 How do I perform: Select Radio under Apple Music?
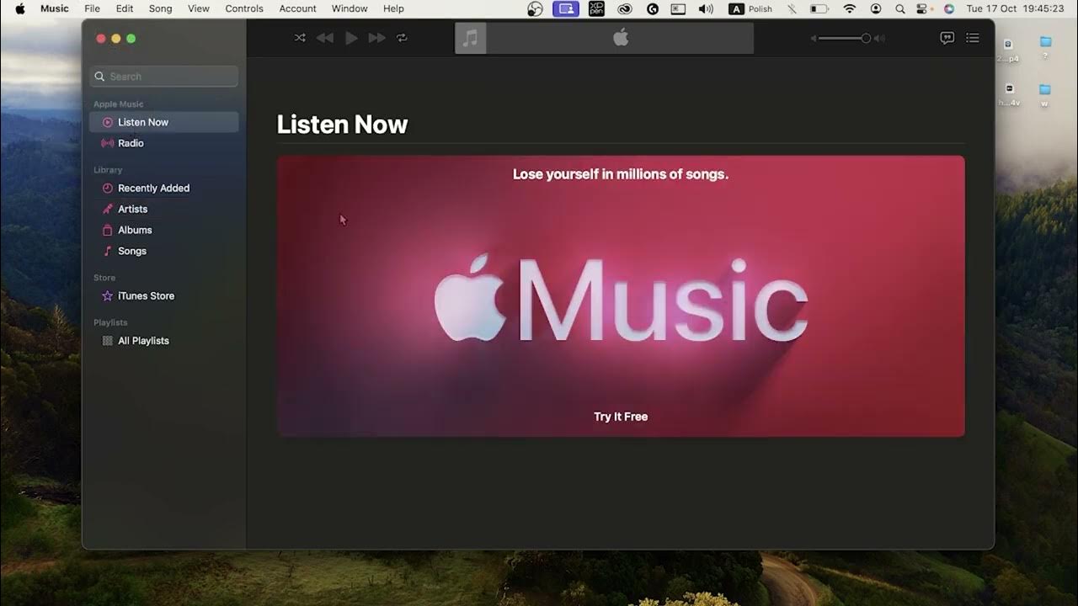tap(131, 143)
